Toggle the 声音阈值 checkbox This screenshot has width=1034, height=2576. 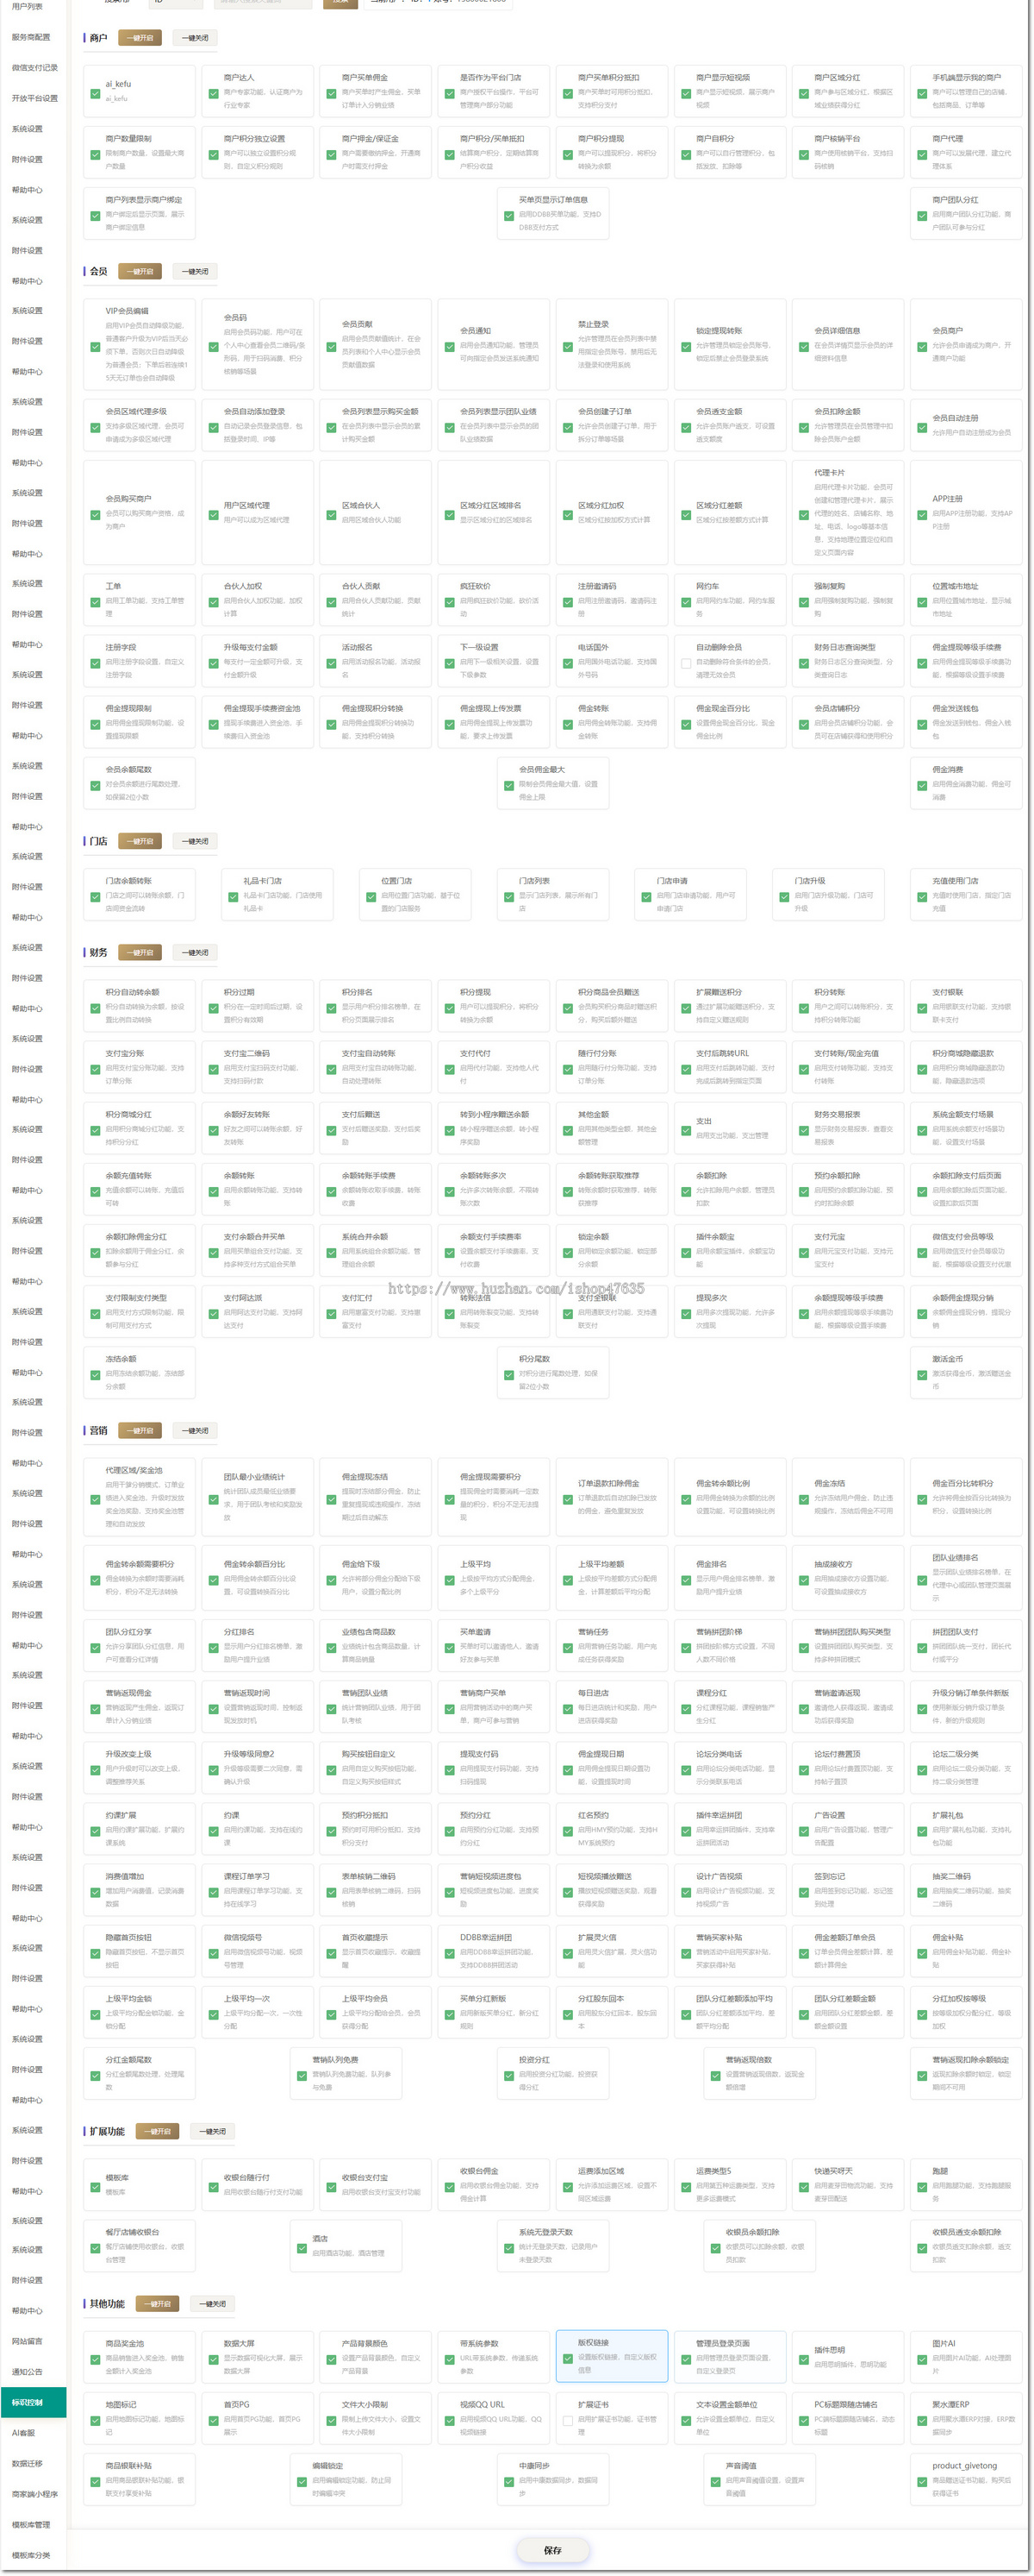715,2481
